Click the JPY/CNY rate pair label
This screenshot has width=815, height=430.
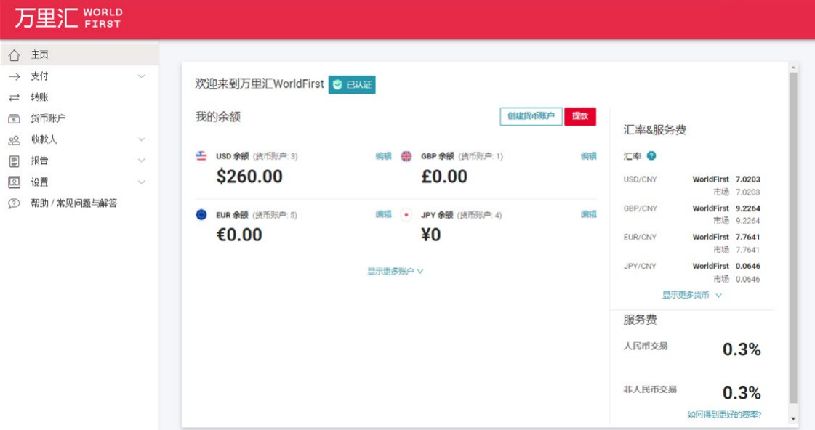coord(641,266)
